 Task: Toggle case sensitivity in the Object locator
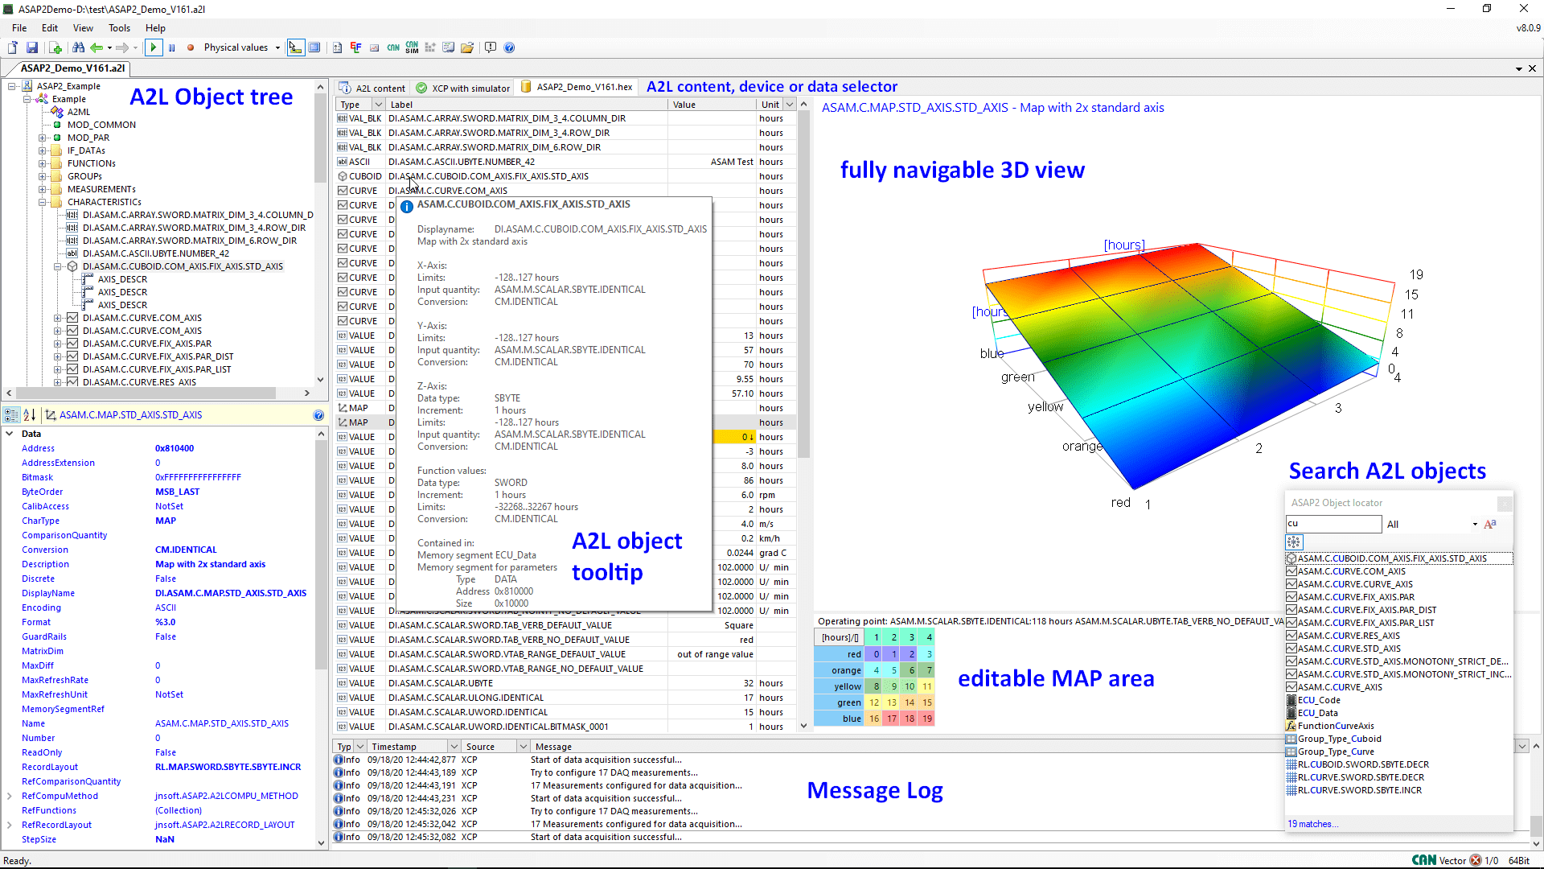1489,524
